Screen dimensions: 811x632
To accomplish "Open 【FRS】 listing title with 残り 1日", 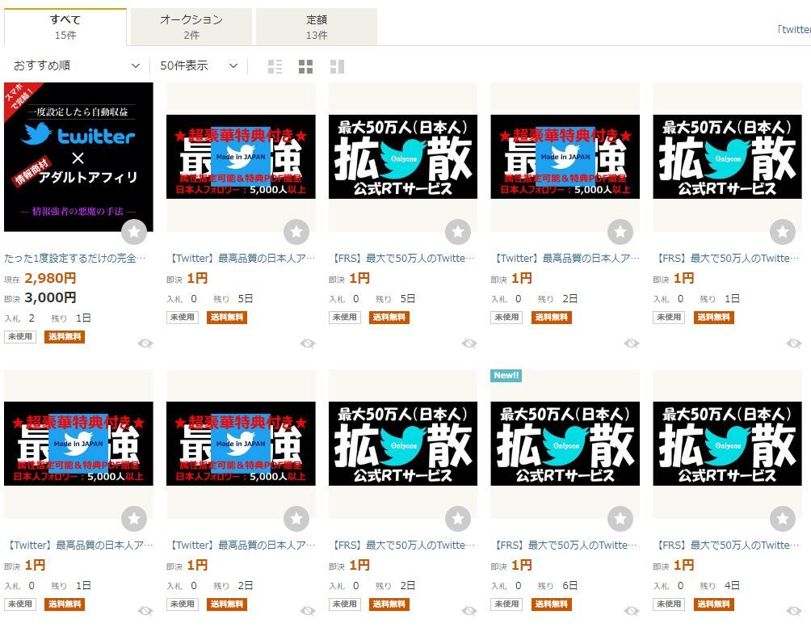I will click(x=727, y=258).
